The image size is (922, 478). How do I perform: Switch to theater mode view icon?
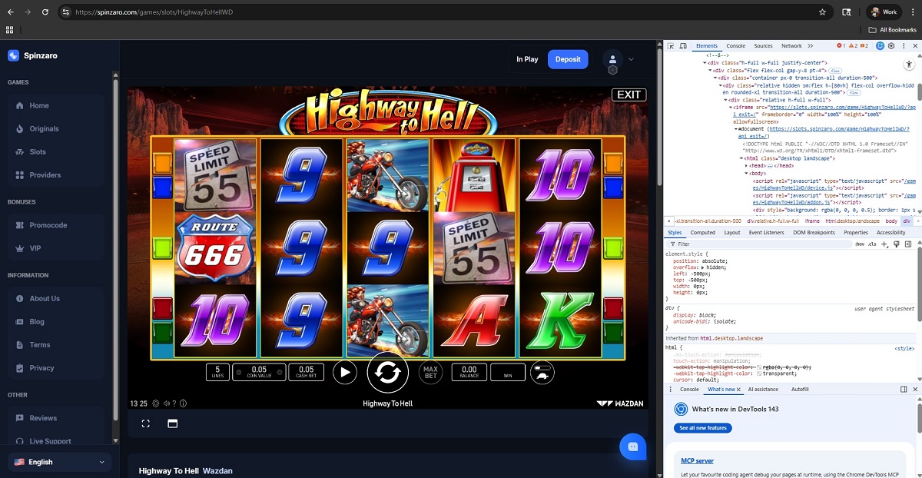coord(173,423)
